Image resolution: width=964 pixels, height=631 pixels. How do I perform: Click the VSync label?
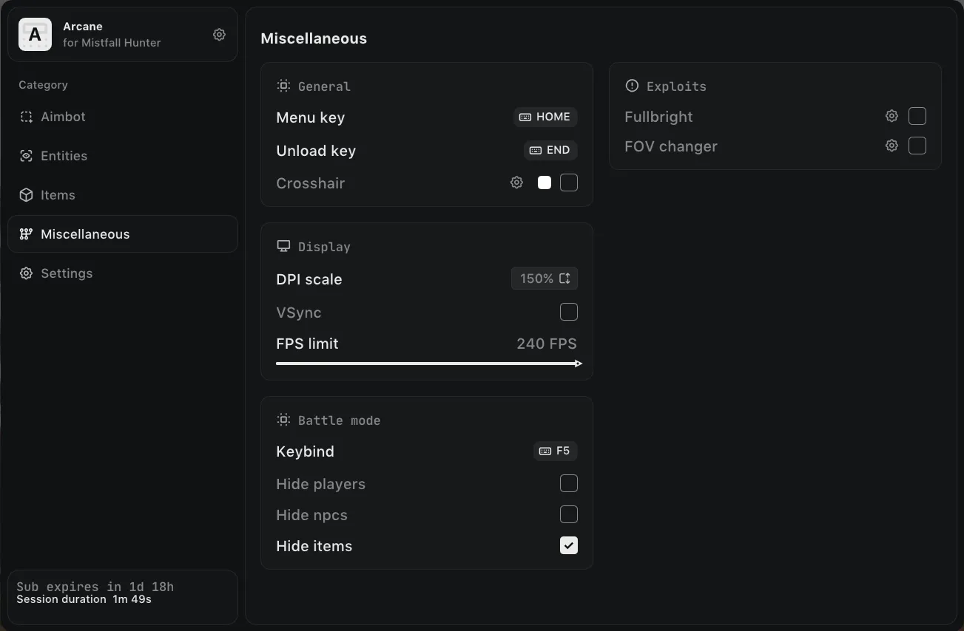click(x=299, y=313)
